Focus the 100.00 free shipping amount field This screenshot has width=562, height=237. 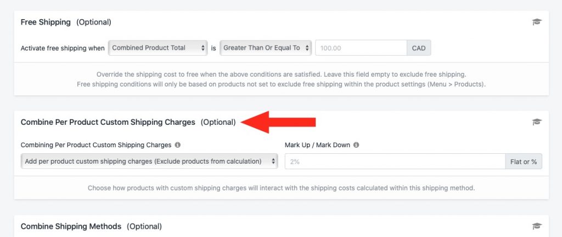point(361,48)
